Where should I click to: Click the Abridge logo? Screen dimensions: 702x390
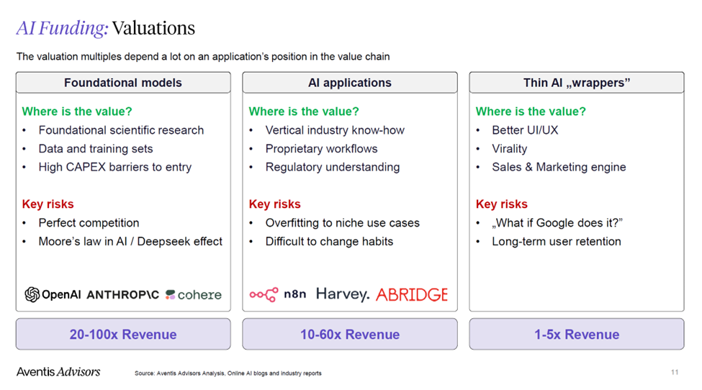pos(411,294)
